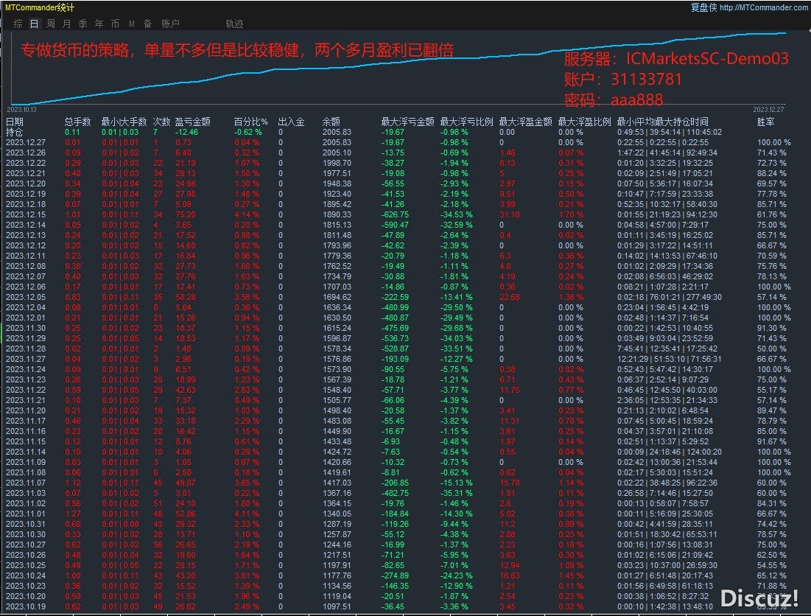This screenshot has height=616, width=811.
Task: Open the 季 quarterly tab
Action: coord(82,24)
